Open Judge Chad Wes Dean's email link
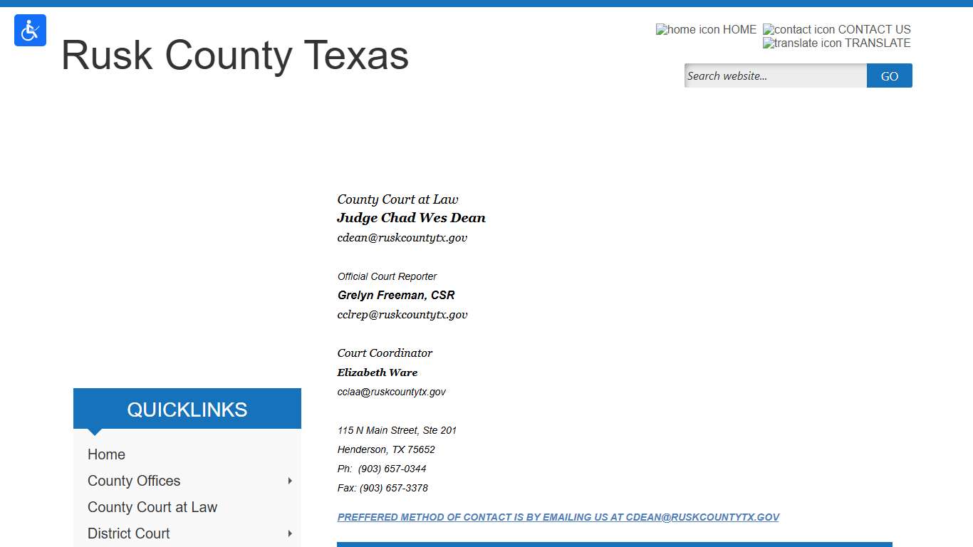This screenshot has width=973, height=547. [x=402, y=237]
